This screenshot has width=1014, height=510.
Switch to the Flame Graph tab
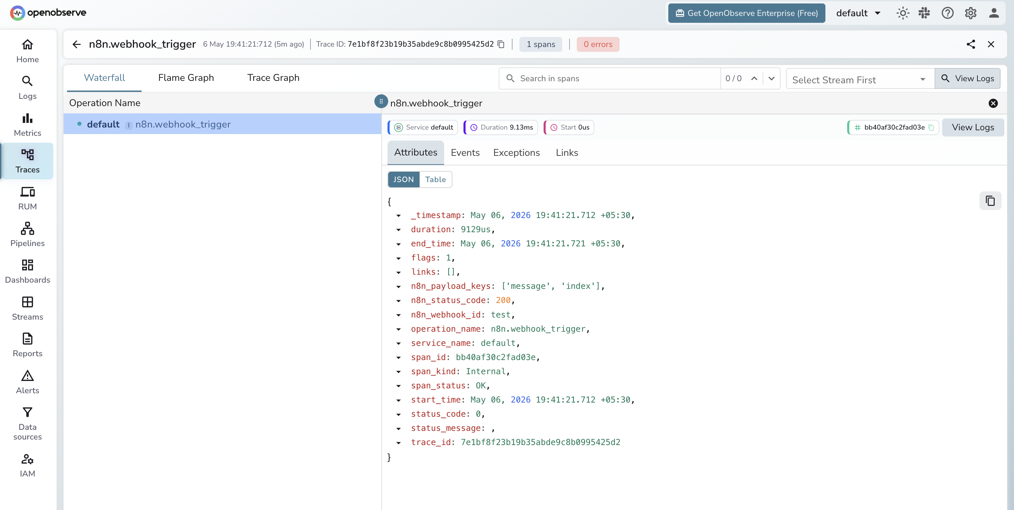(x=186, y=78)
